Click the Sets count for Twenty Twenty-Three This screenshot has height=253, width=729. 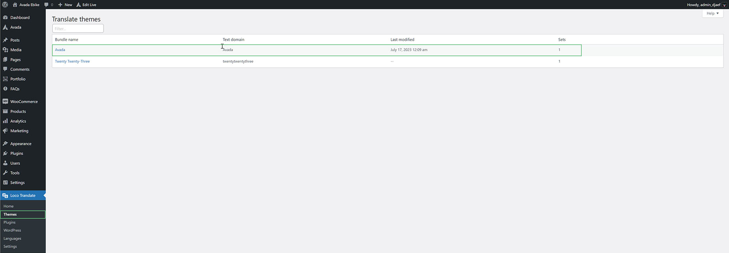click(559, 61)
